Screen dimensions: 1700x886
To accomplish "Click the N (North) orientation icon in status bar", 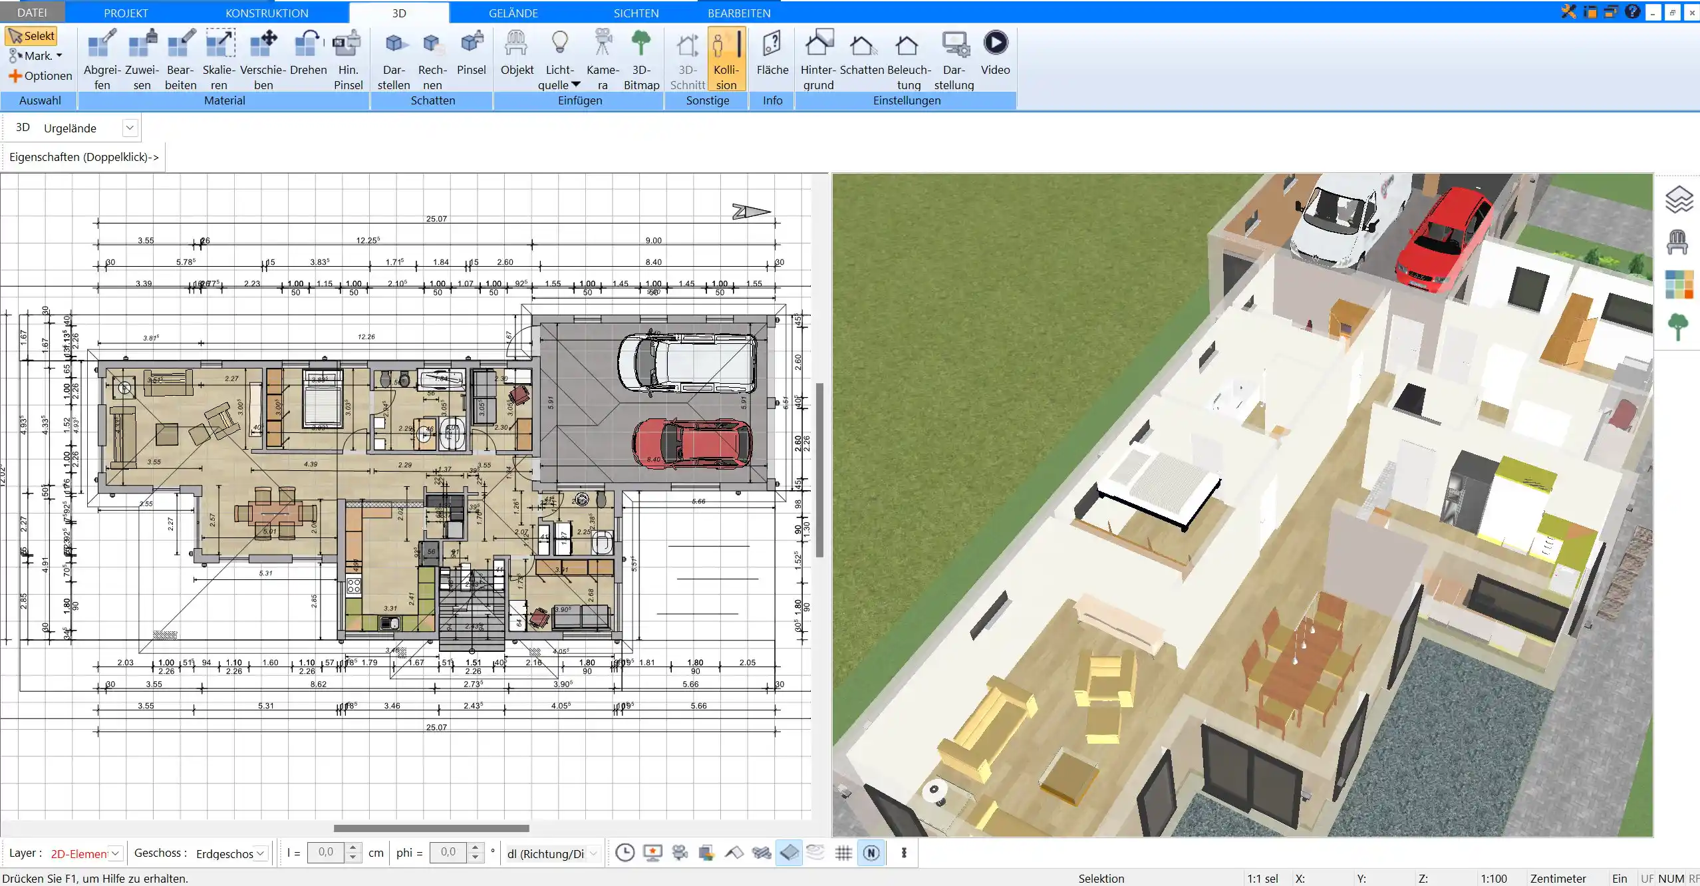I will pos(871,852).
